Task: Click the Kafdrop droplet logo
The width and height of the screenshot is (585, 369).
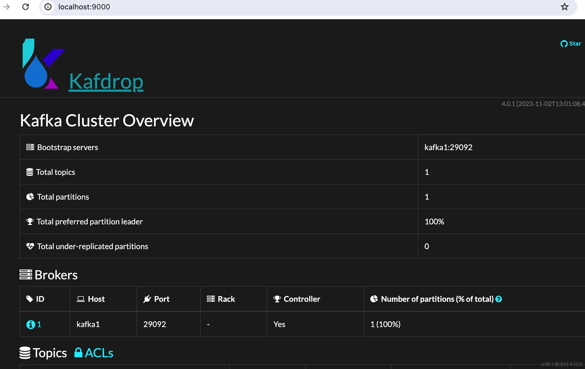Action: [43, 64]
